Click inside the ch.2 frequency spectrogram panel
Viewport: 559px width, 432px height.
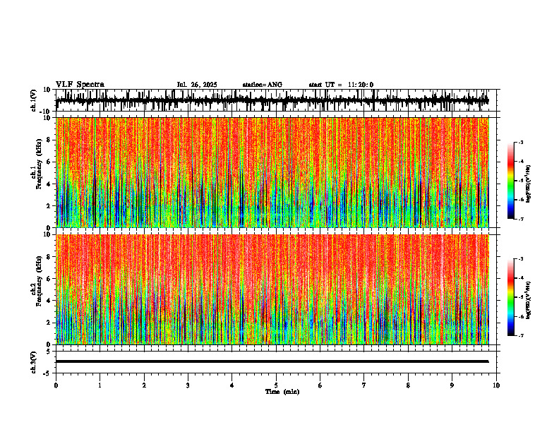[x=272, y=289]
